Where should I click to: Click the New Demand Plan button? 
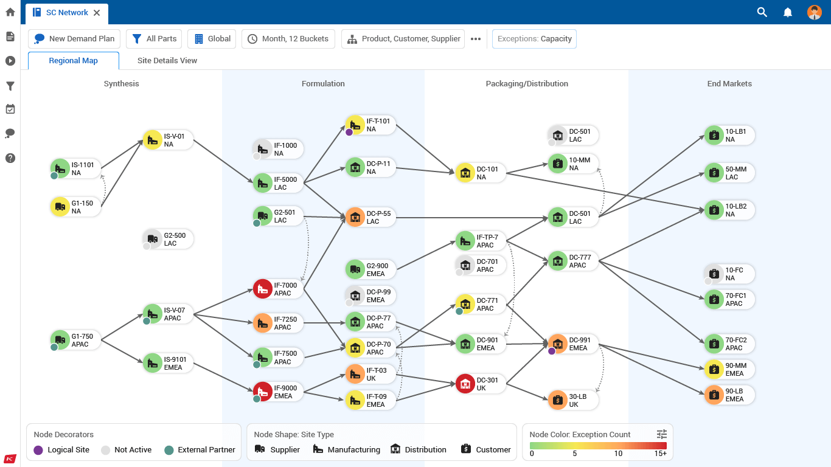[74, 39]
